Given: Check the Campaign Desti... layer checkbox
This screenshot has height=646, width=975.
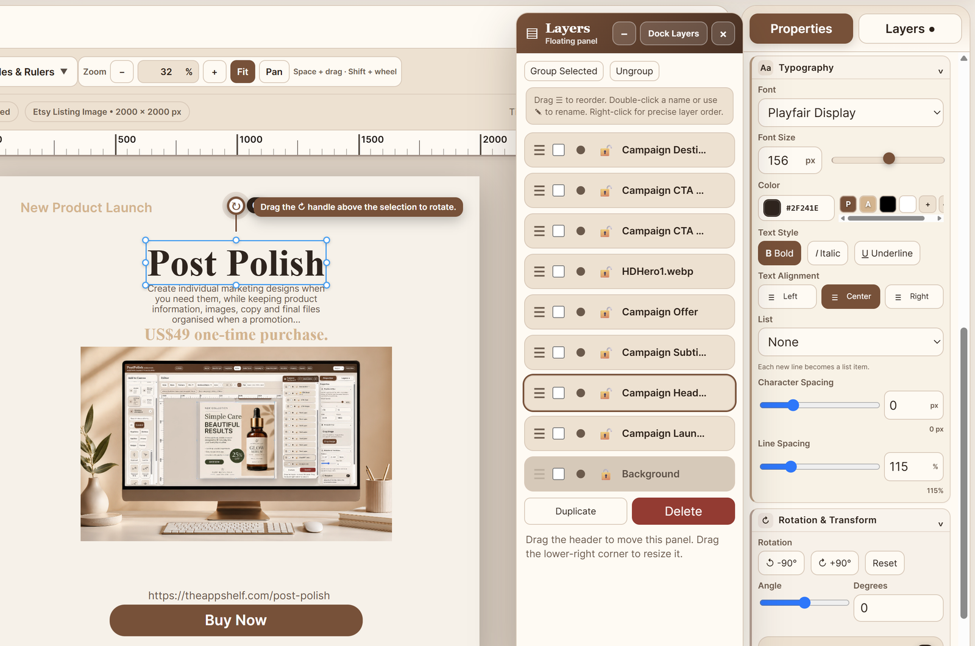Looking at the screenshot, I should tap(559, 150).
